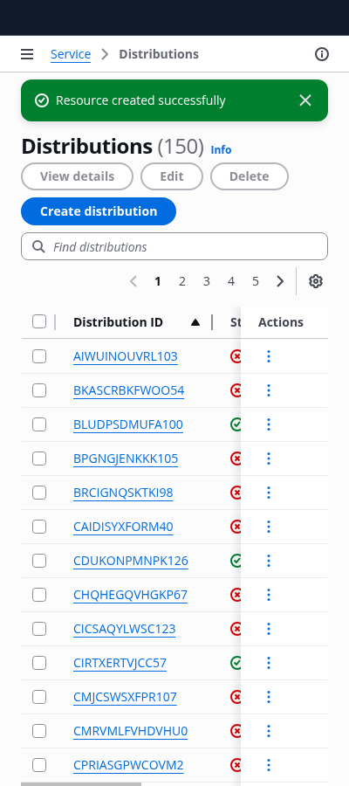This screenshot has width=349, height=786.
Task: Open the info help panel icon
Action: (321, 54)
